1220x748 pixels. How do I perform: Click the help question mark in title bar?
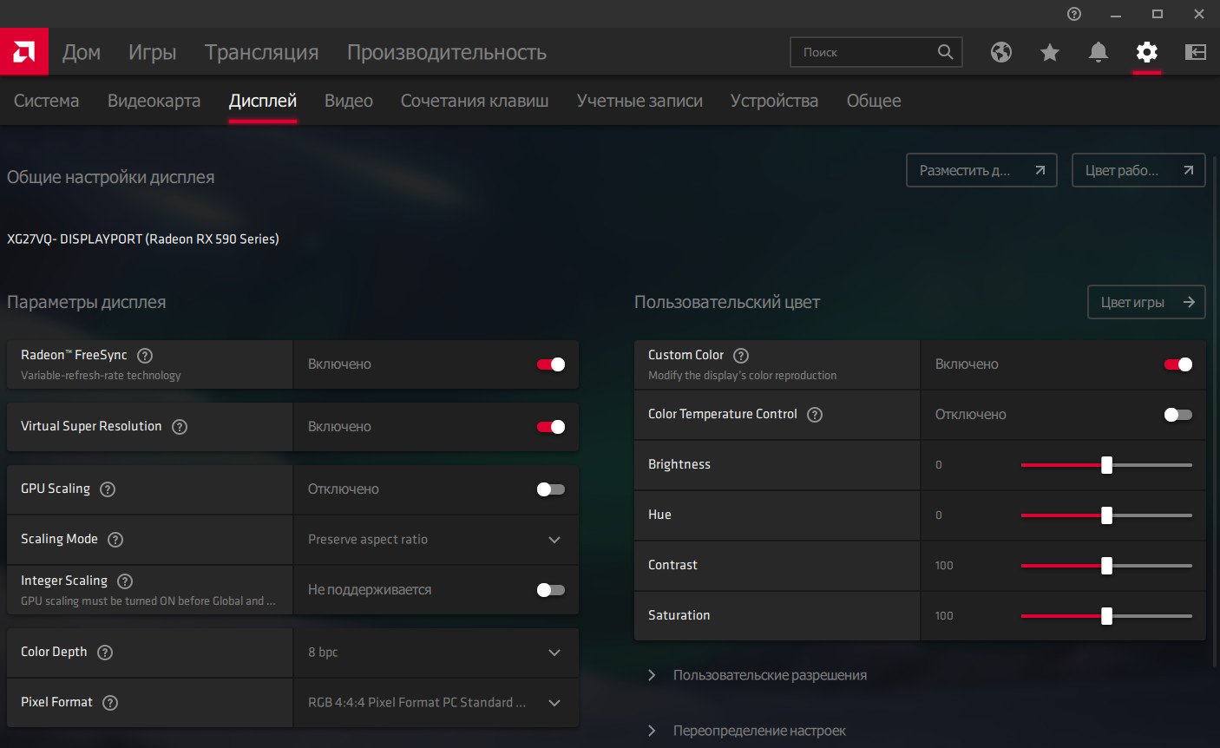point(1074,14)
